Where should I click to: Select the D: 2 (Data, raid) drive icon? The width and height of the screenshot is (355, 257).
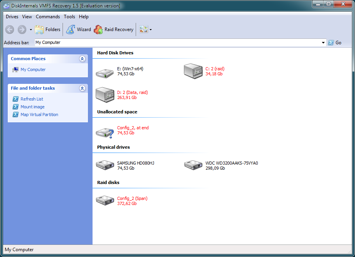pos(105,95)
